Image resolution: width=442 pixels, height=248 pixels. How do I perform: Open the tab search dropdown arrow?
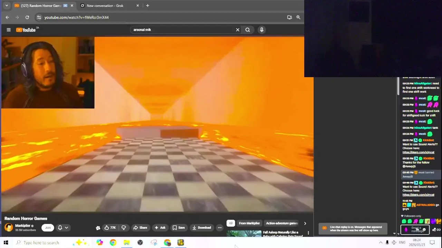(7, 6)
